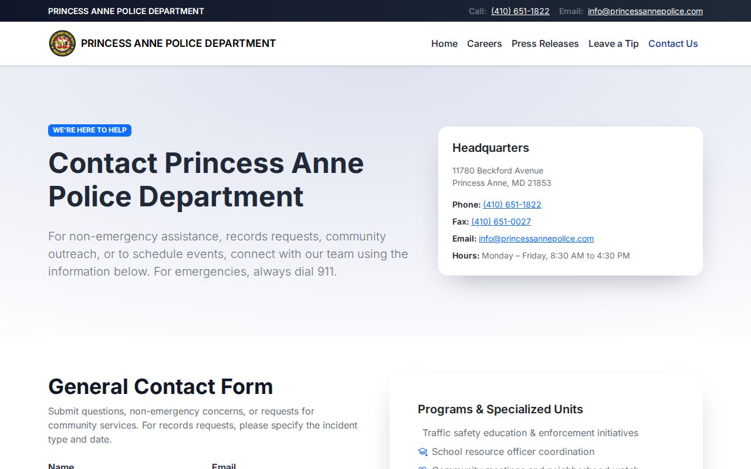Open the Leave a Tip page
Image resolution: width=751 pixels, height=469 pixels.
[614, 43]
